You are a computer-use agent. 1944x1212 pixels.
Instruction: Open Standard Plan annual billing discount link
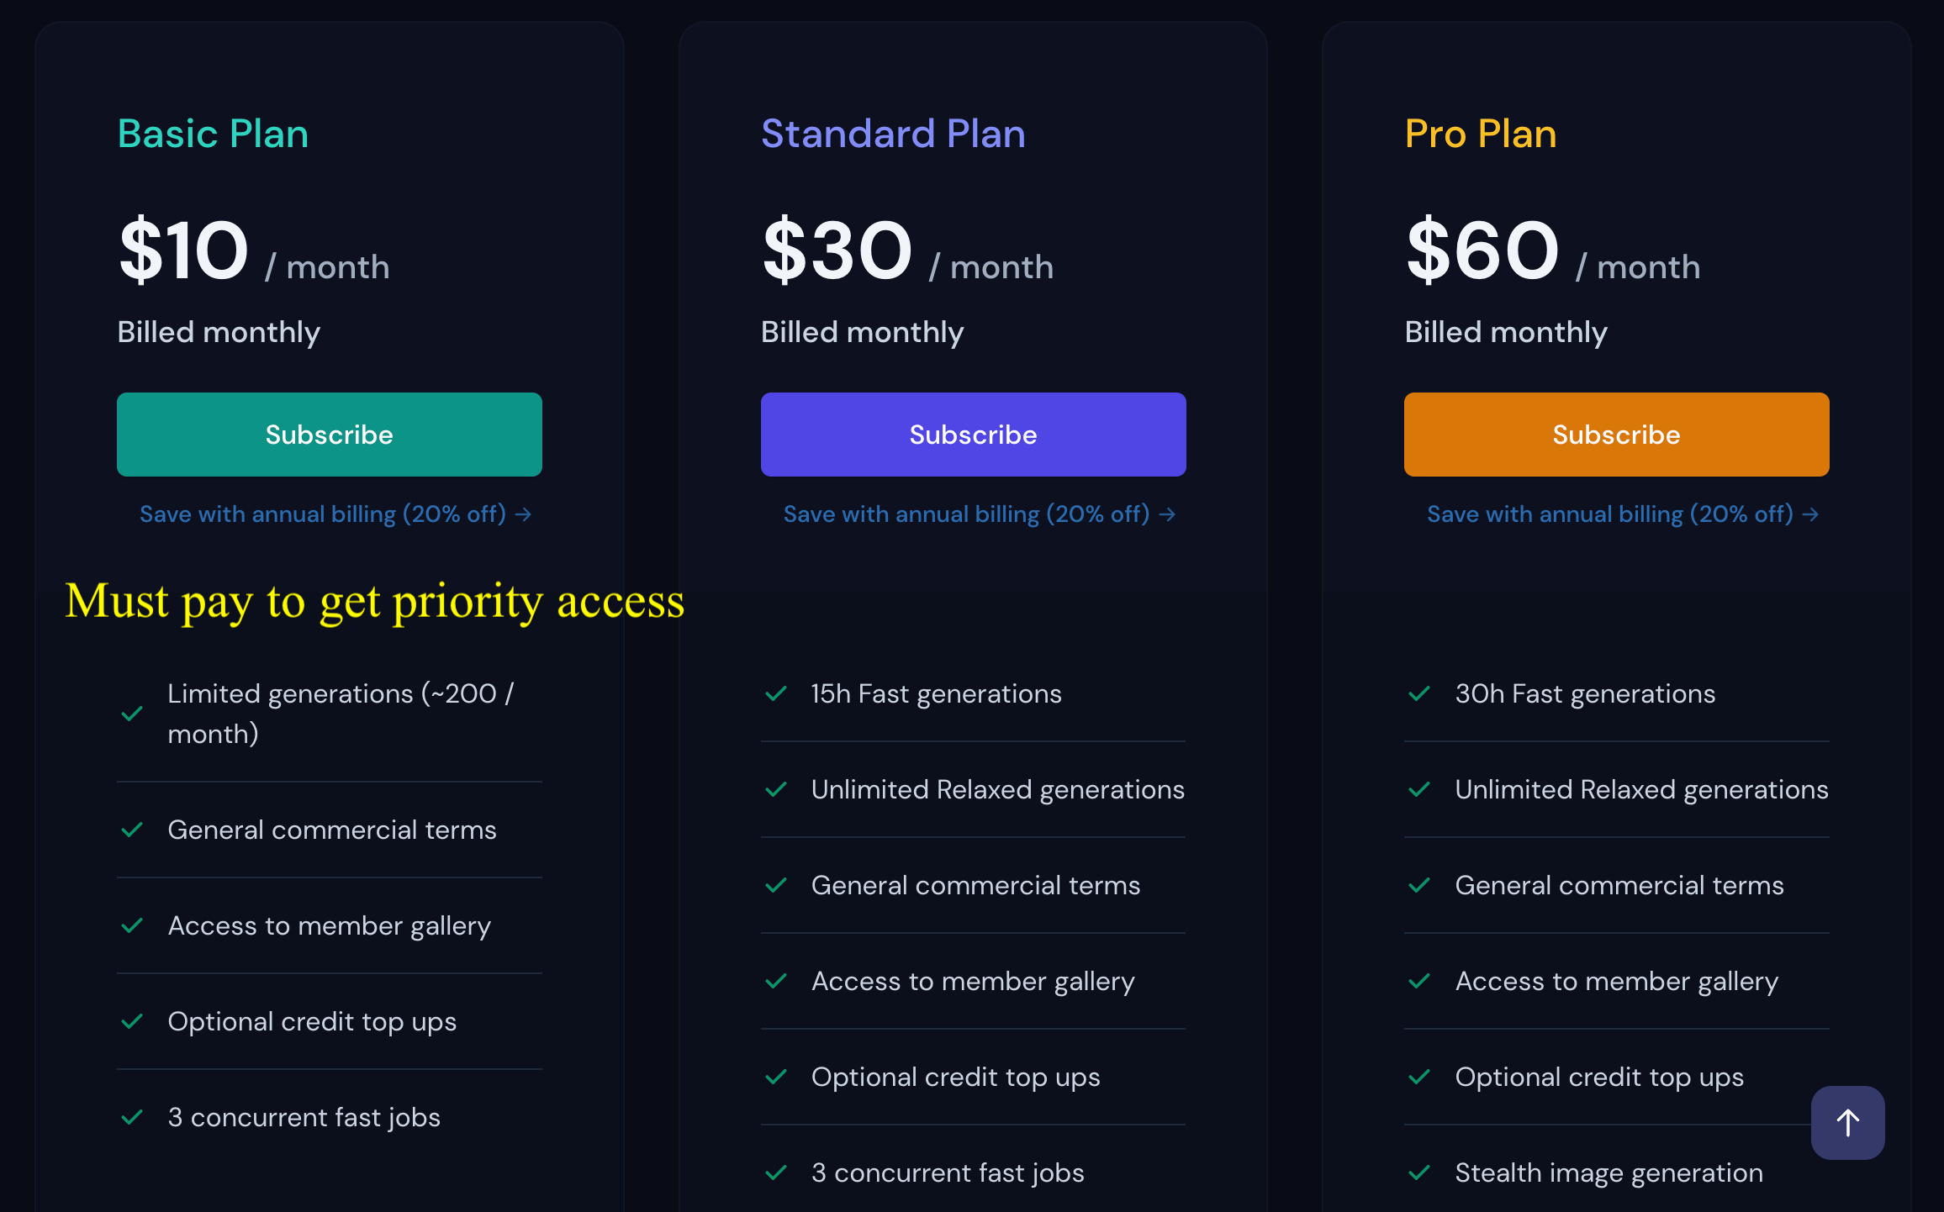pos(980,514)
